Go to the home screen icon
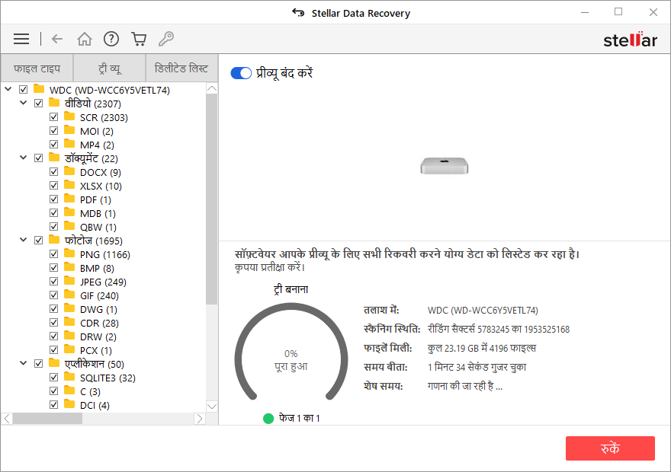 point(85,39)
